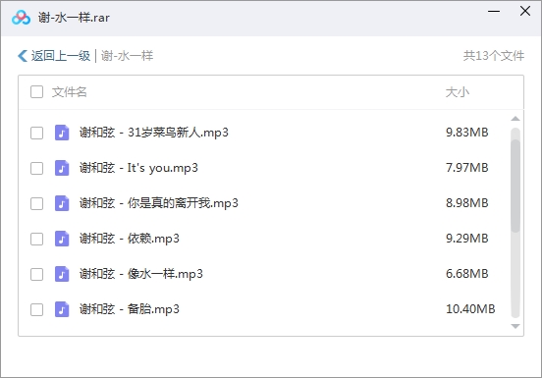
Task: Click the 6.68MB size value
Action: coord(467,274)
